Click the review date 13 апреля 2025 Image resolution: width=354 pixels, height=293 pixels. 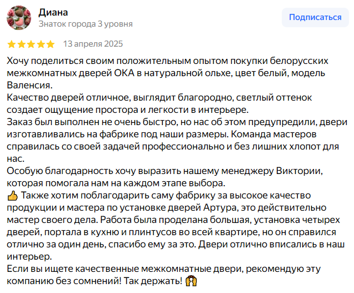tap(93, 44)
